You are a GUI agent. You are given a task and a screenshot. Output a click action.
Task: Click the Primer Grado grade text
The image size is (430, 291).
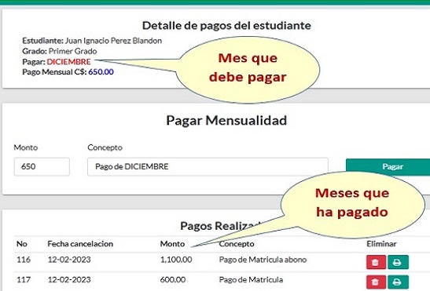coord(72,51)
